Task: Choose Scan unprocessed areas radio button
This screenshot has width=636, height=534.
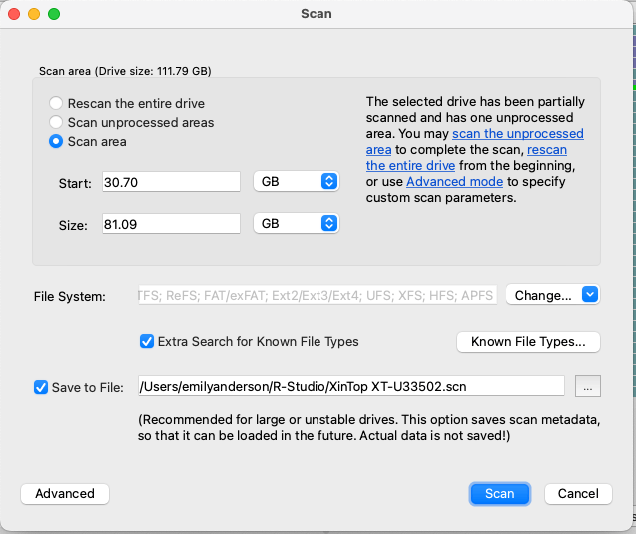Action: point(56,122)
